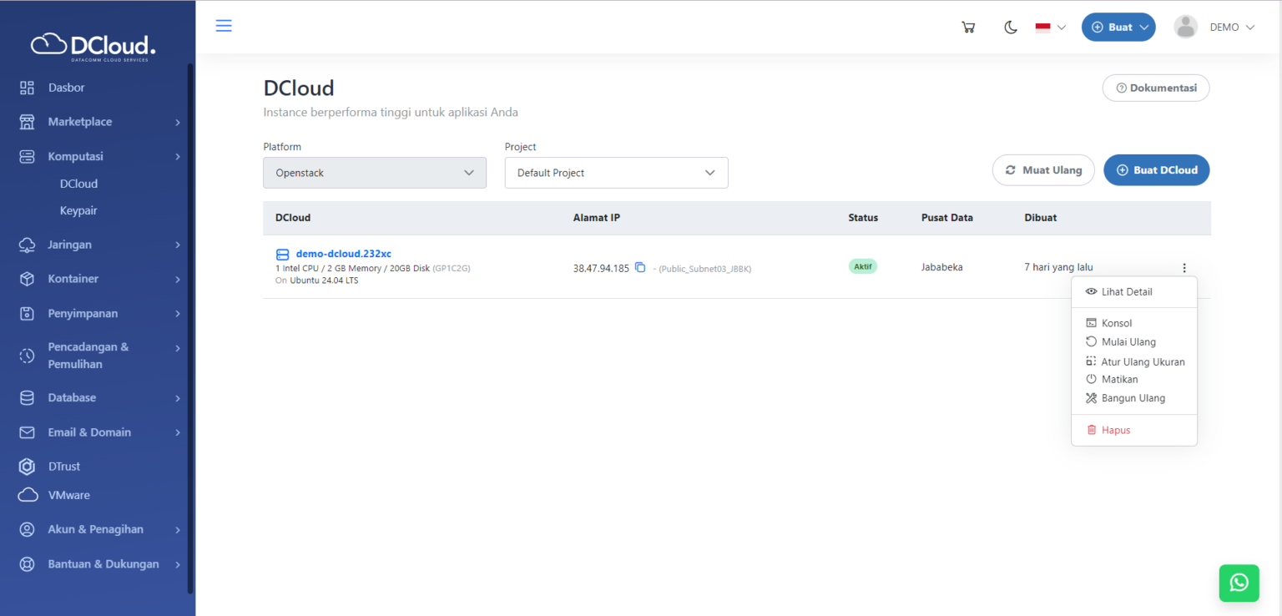This screenshot has width=1282, height=616.
Task: Click the sidebar vertical scrollbar
Action: [x=190, y=327]
